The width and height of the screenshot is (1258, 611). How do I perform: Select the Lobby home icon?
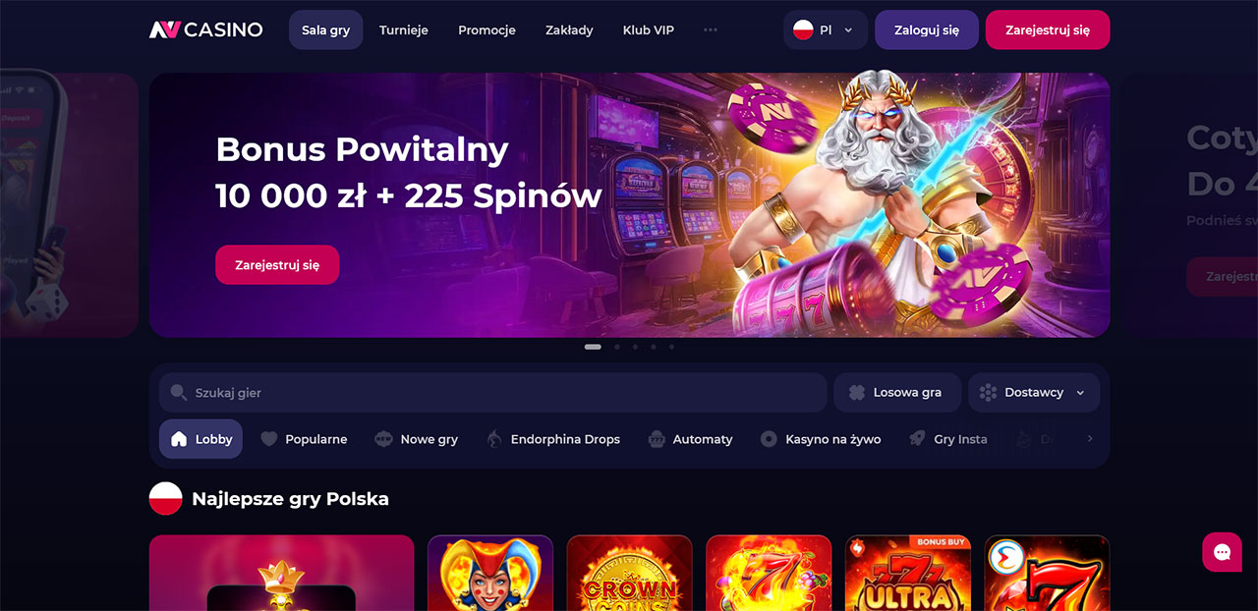click(x=179, y=439)
